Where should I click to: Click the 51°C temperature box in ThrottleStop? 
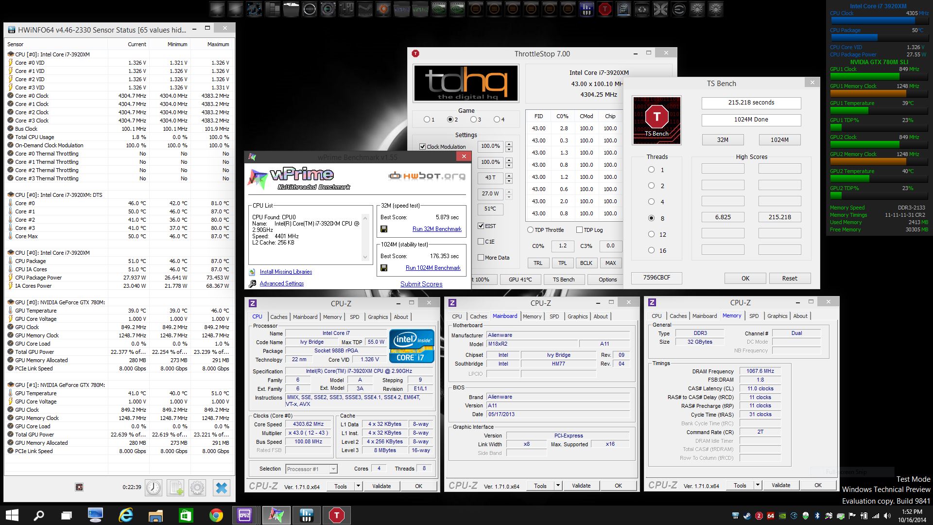[490, 209]
